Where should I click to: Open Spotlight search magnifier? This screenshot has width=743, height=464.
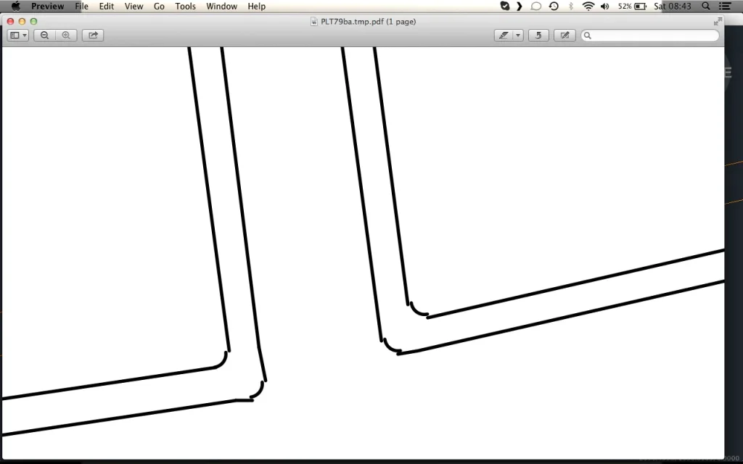705,6
